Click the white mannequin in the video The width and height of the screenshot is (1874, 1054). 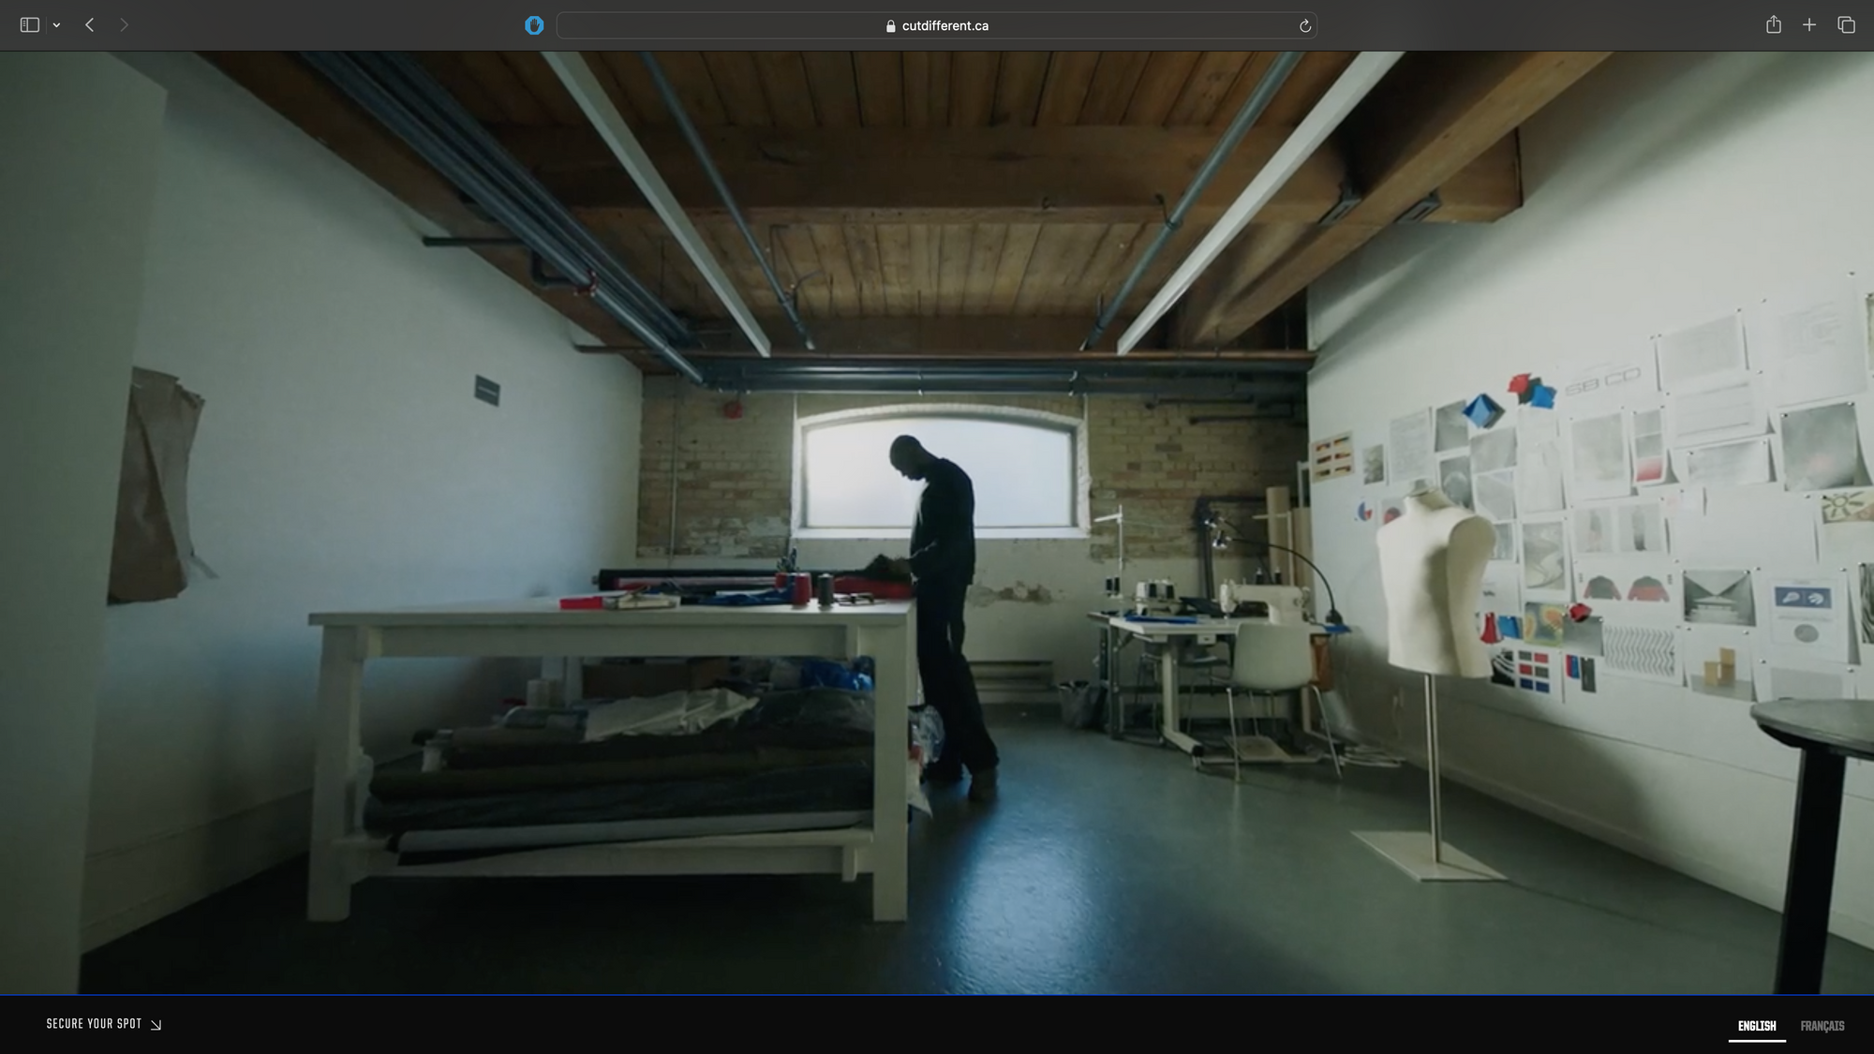[x=1432, y=581]
